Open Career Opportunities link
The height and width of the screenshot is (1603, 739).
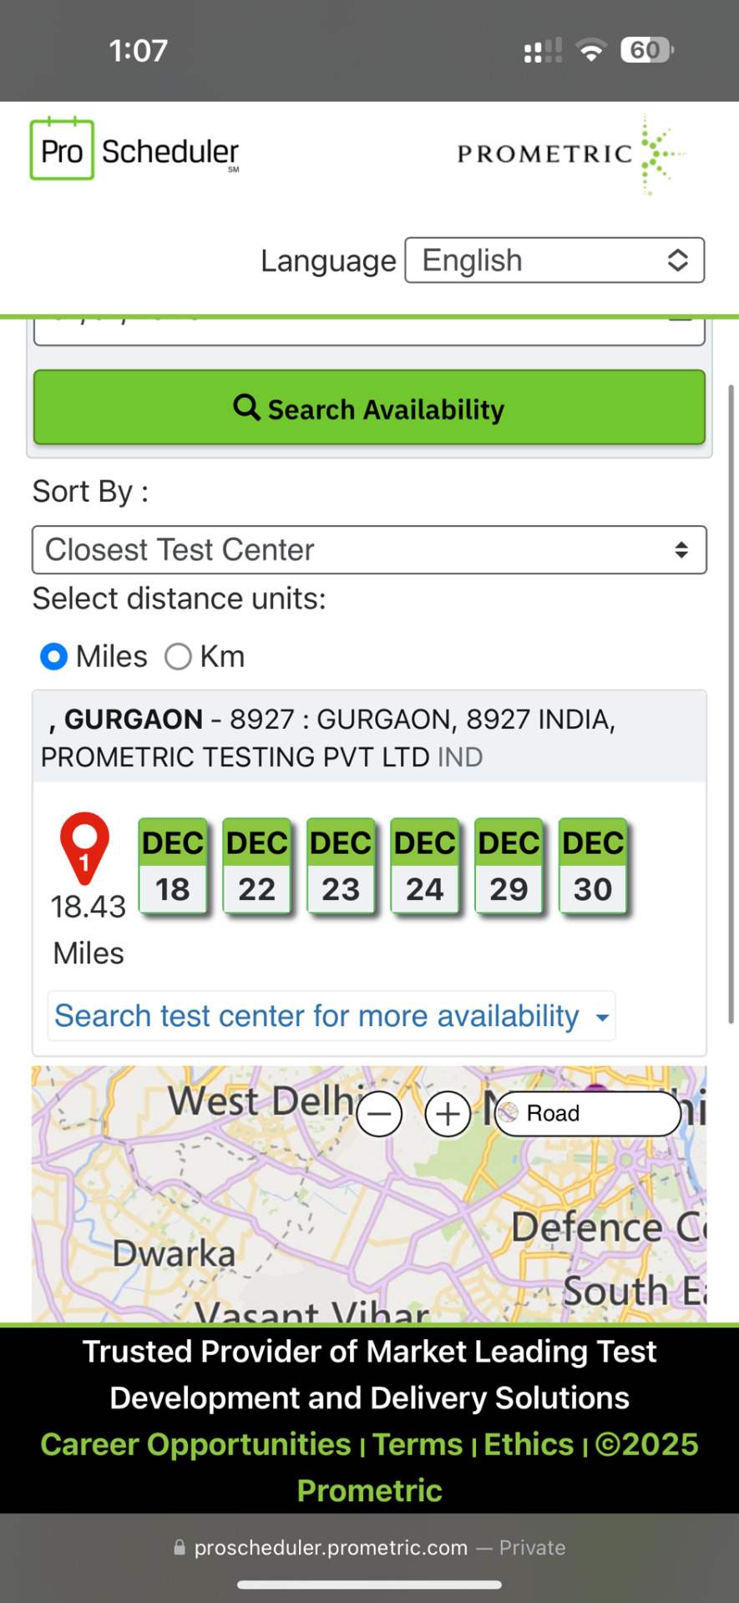click(x=195, y=1444)
